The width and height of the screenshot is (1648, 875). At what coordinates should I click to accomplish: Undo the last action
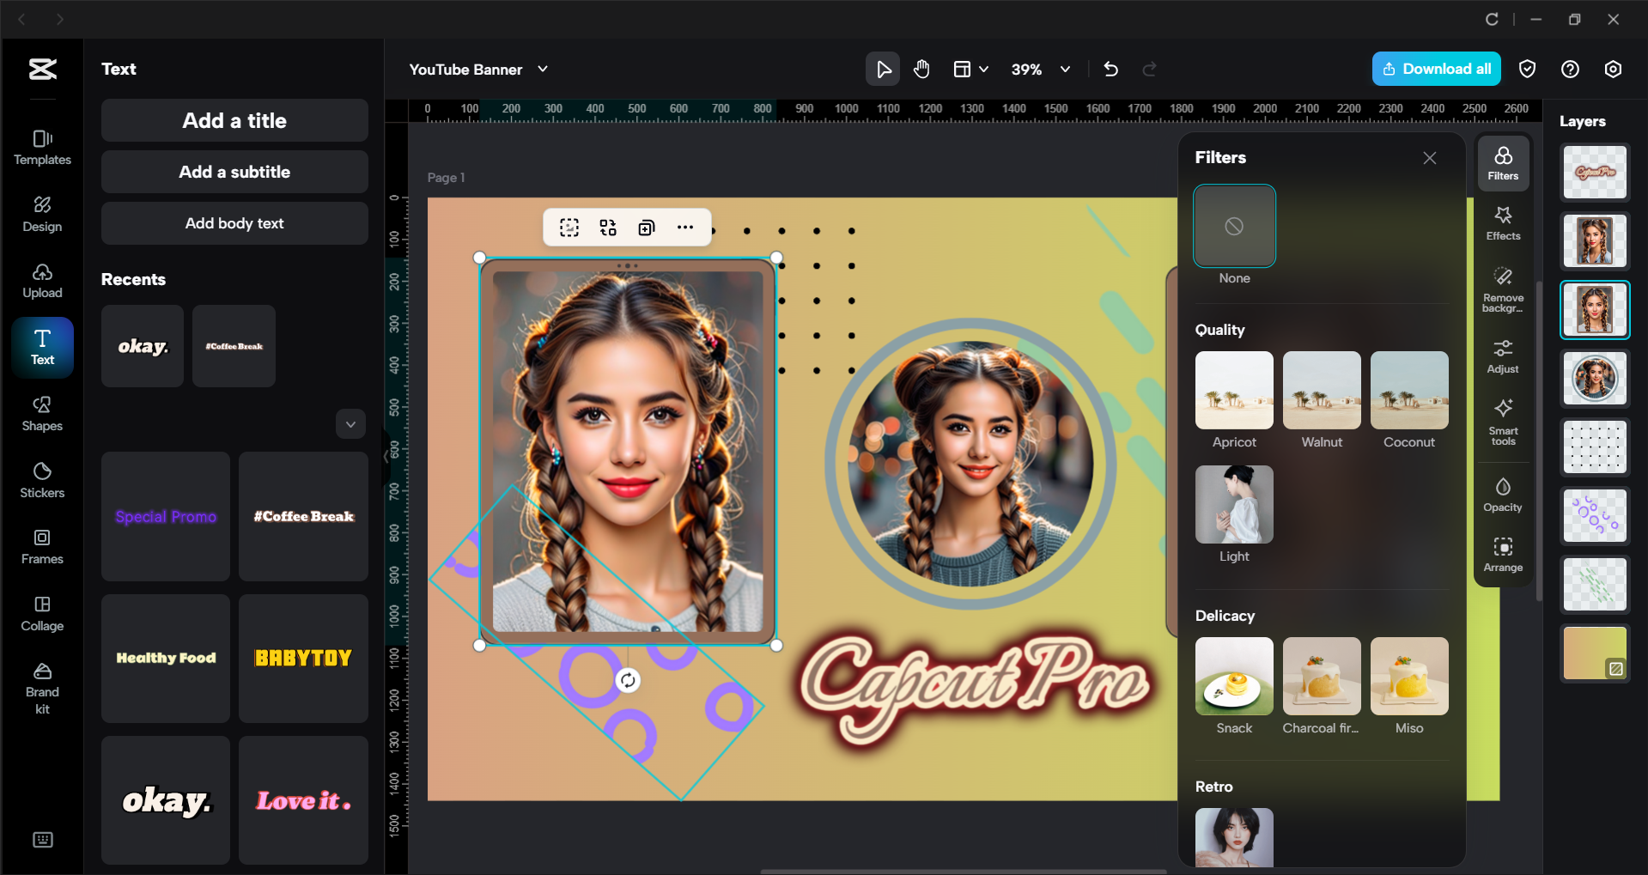[1110, 69]
